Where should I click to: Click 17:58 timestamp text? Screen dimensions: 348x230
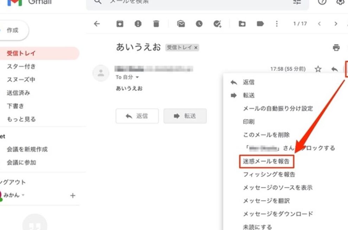point(288,69)
